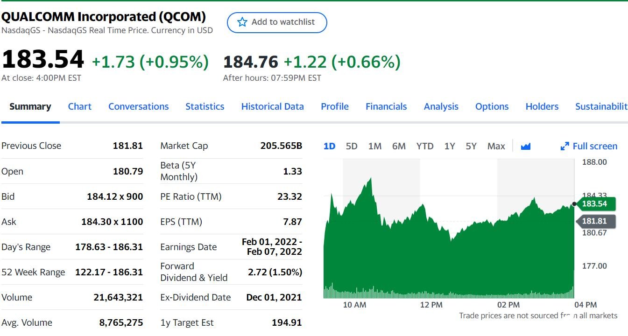Switch chart to 5Y range
Viewport: 628px width, 336px height.
(x=471, y=146)
